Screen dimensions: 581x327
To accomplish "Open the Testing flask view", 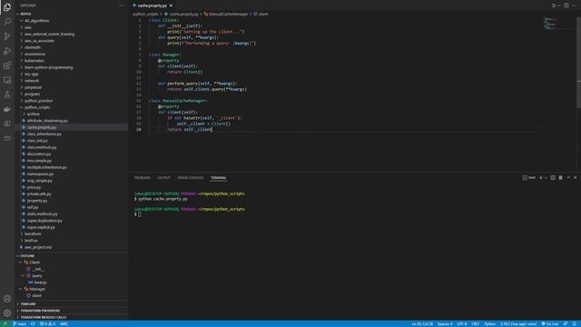I will 7,94.
